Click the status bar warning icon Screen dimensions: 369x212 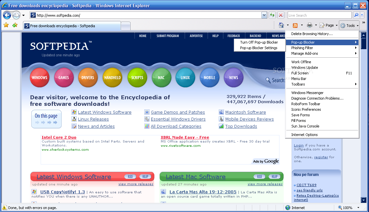coord(5,207)
